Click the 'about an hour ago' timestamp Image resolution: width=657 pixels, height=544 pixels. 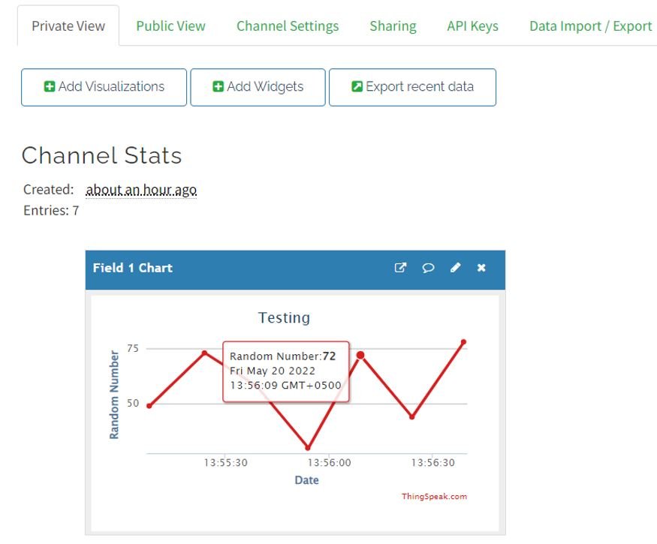[141, 190]
